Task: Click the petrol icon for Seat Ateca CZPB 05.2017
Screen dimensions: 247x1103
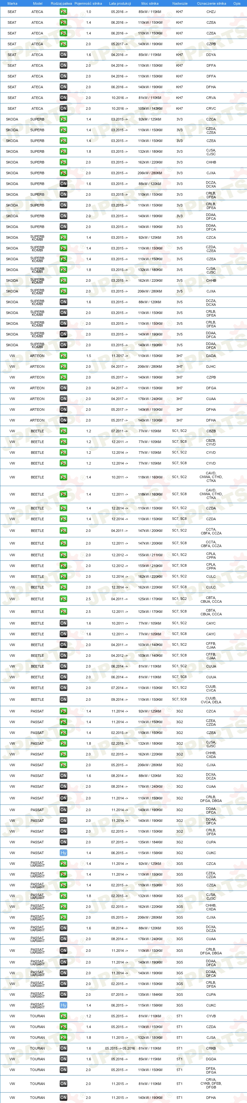Action: (x=63, y=44)
